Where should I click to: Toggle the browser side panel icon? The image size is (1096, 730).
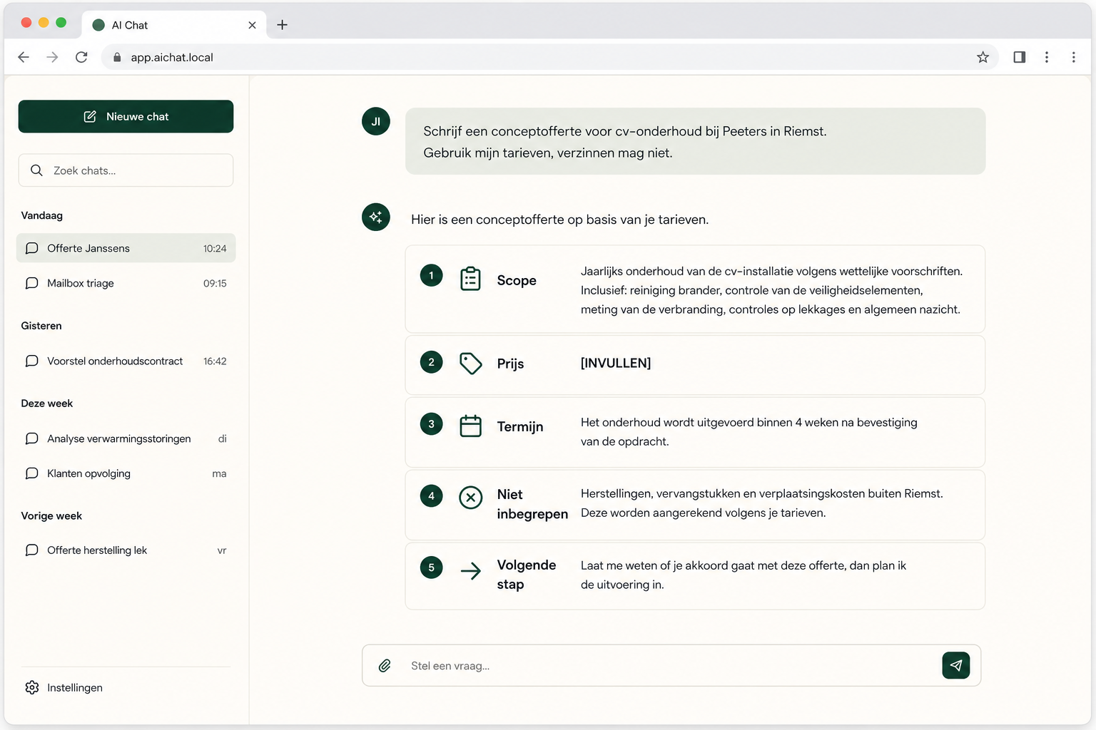pos(1020,57)
